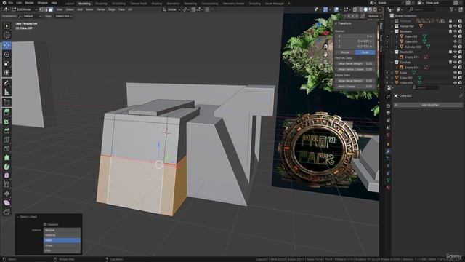Activate the Bevel tool
This screenshot has width=465, height=262.
7,131
